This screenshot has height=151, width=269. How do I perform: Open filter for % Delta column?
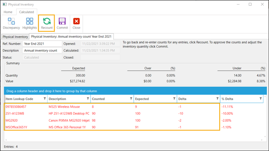point(261,99)
